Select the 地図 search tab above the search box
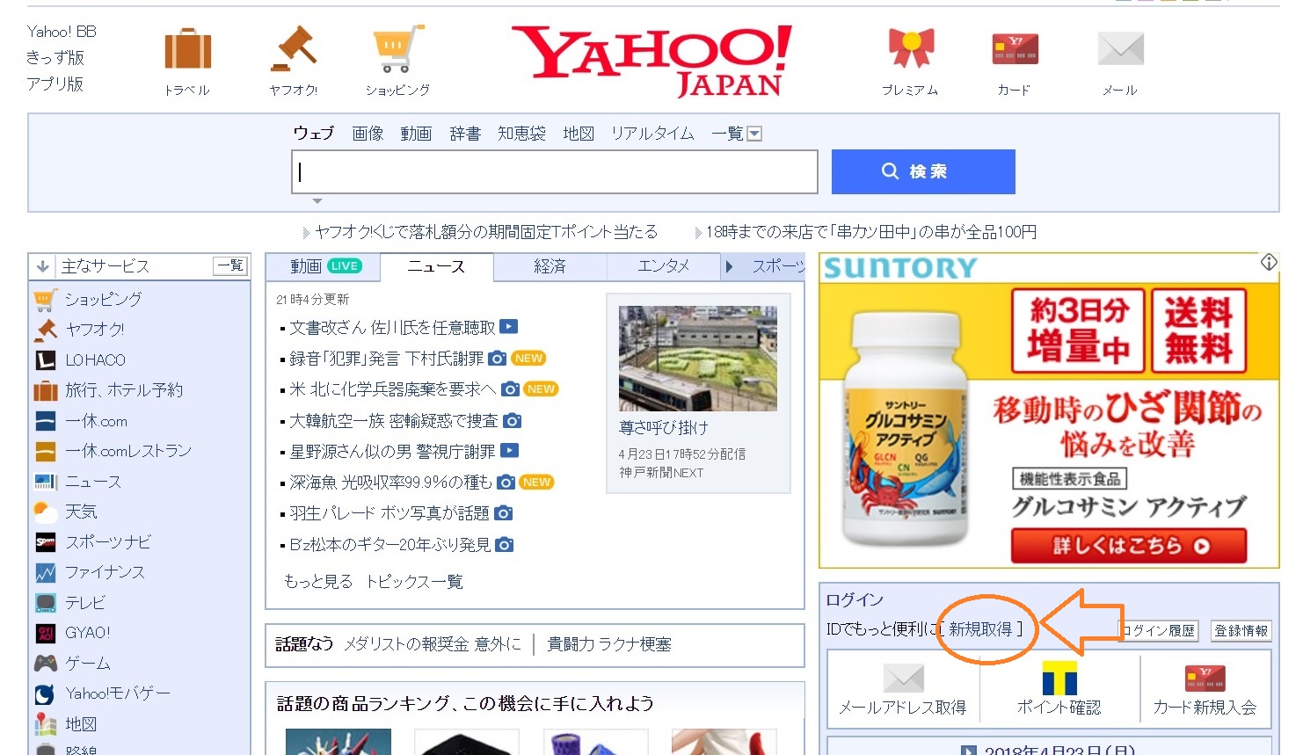1303x755 pixels. (x=579, y=134)
